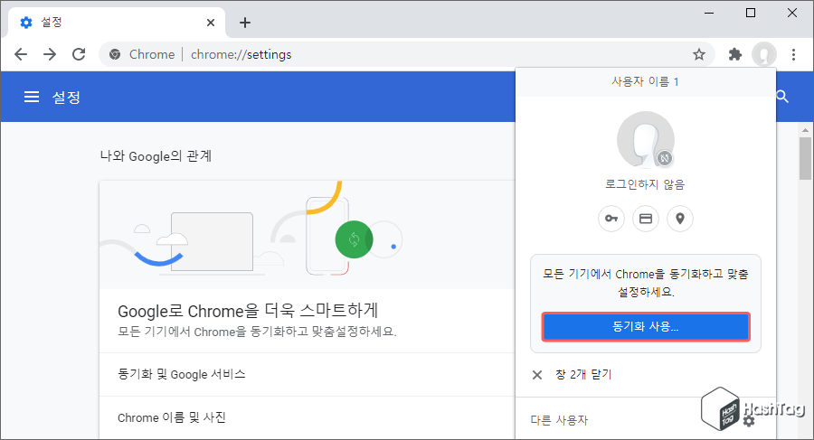
Task: Open saved passwords key icon
Action: (x=611, y=219)
